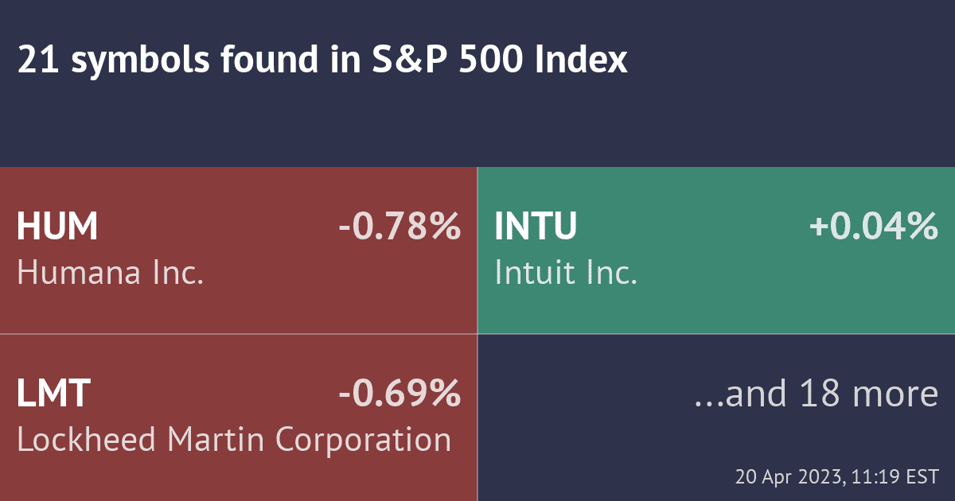The height and width of the screenshot is (501, 955).
Task: Click "S&P 500 Index" in the heading
Action: [x=500, y=61]
